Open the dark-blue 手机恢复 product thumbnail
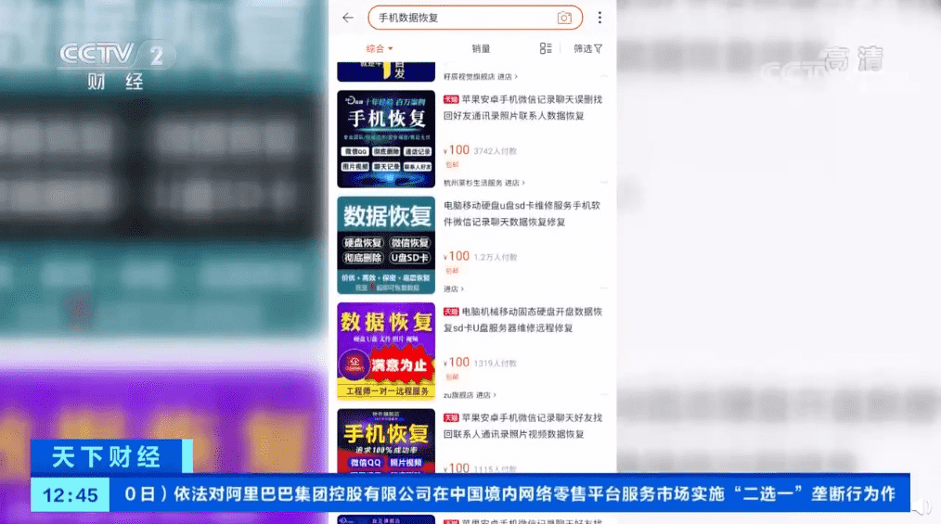The height and width of the screenshot is (524, 941). [386, 139]
